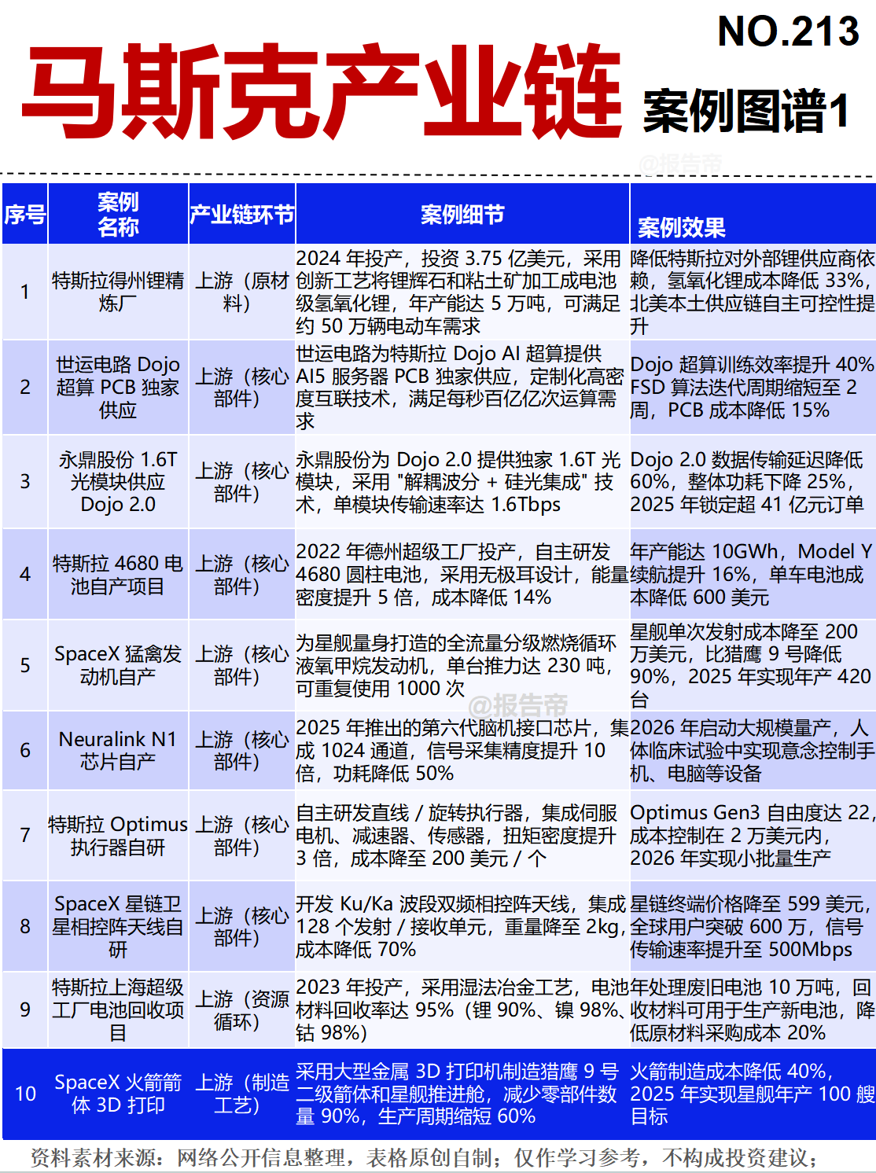Click the detail cell starting 2024 年投产

(x=462, y=292)
